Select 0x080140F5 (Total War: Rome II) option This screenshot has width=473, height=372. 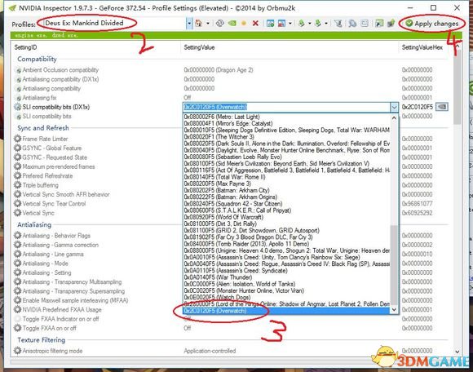coord(286,177)
